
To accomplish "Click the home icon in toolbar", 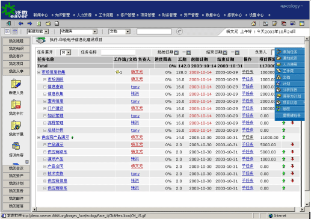I will coord(254,23).
